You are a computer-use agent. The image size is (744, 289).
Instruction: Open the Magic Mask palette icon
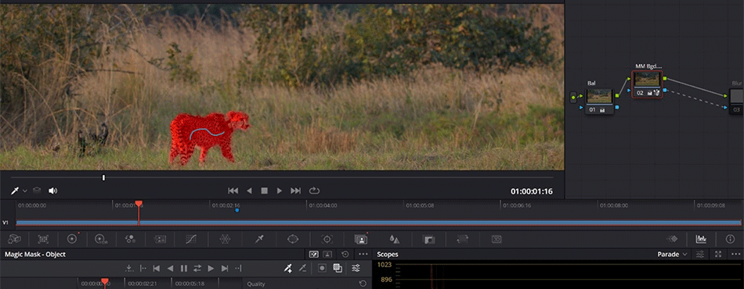click(361, 239)
